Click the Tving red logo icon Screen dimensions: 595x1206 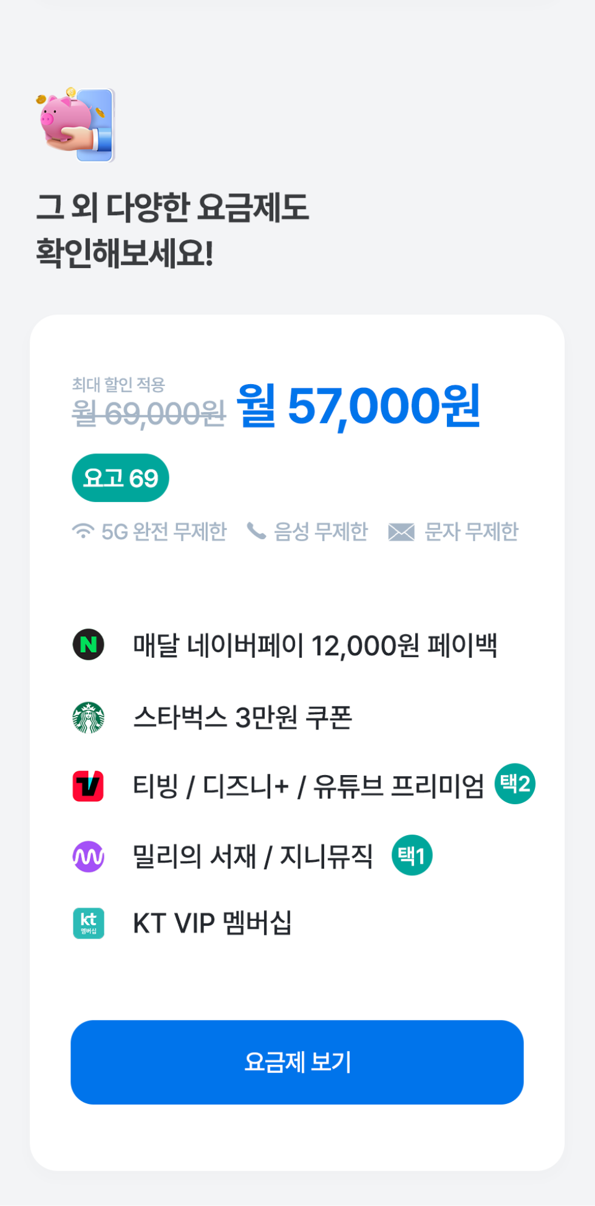tap(89, 786)
